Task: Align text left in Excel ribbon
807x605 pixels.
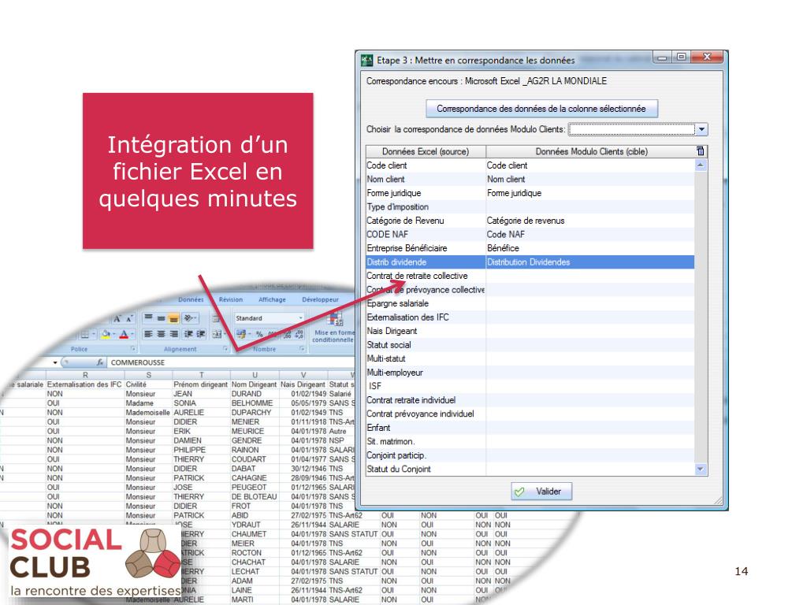Action: [x=148, y=334]
